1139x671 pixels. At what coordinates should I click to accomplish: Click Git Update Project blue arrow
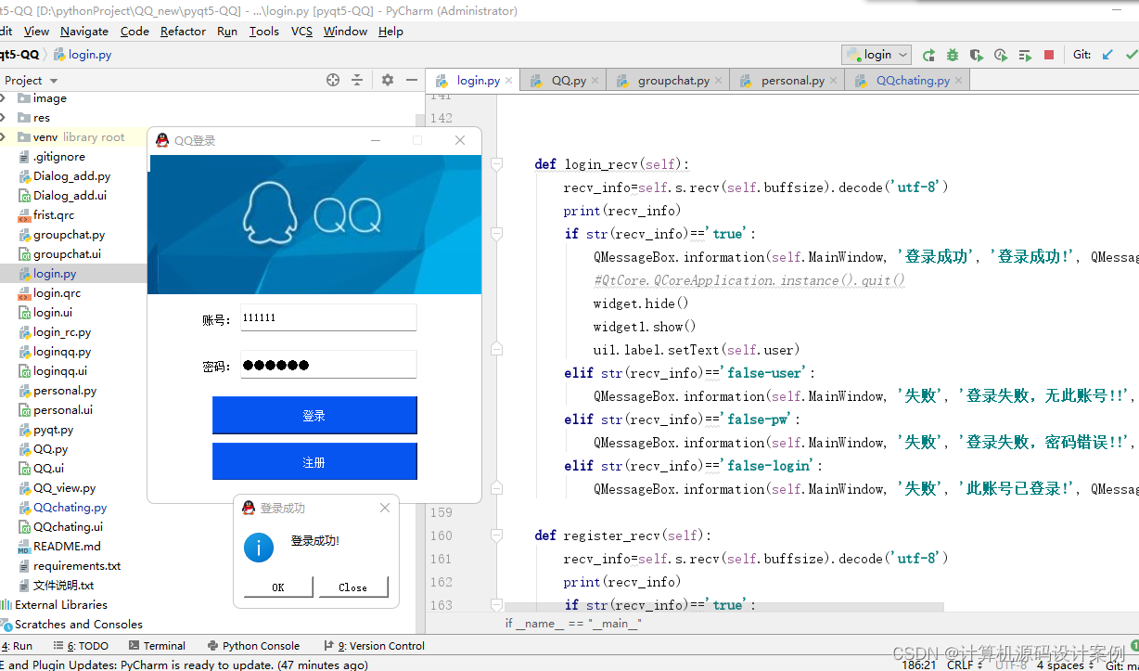[x=1107, y=55]
